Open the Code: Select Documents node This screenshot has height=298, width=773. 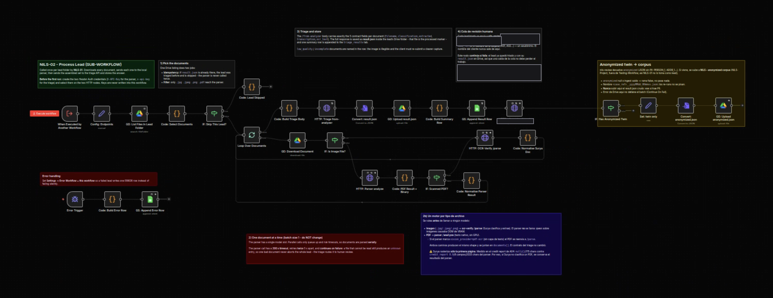(x=176, y=114)
